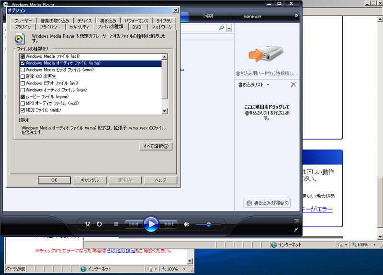Open the mora win tab
This screenshot has height=275, width=383.
click(252, 16)
